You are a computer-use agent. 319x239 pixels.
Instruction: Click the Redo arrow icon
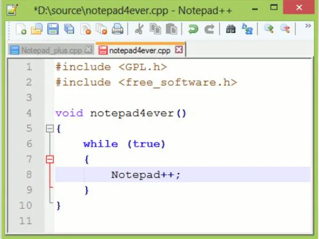pos(209,29)
